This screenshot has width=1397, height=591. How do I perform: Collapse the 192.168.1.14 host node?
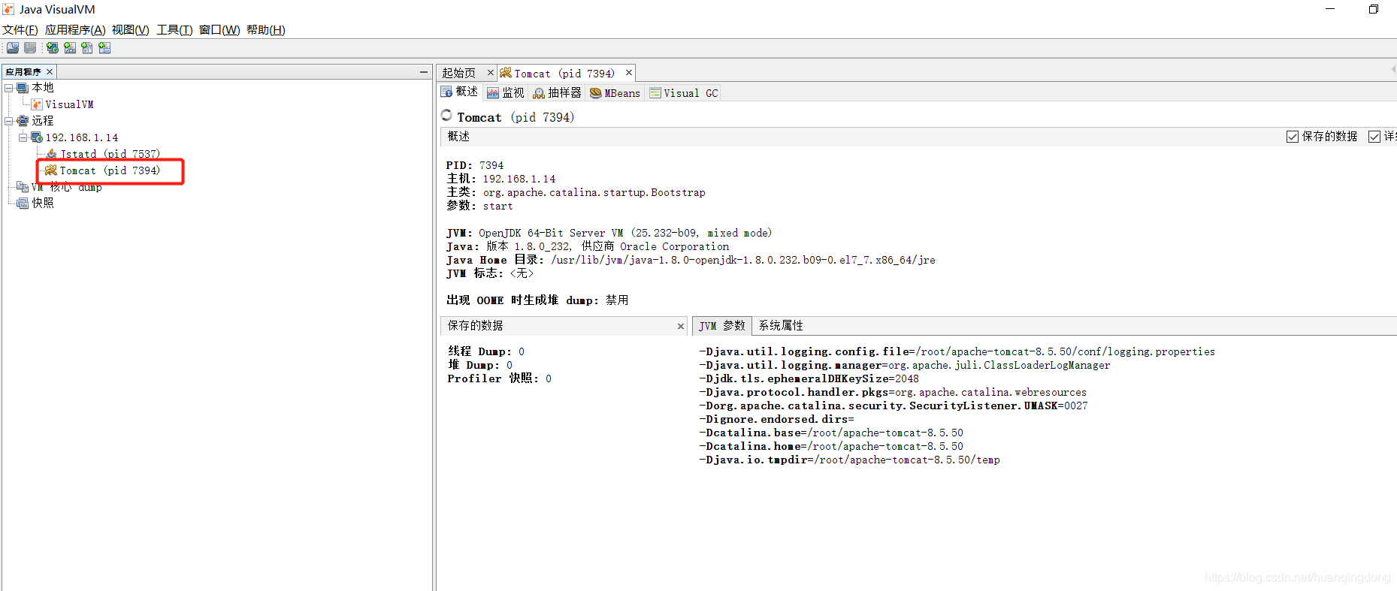tap(23, 137)
